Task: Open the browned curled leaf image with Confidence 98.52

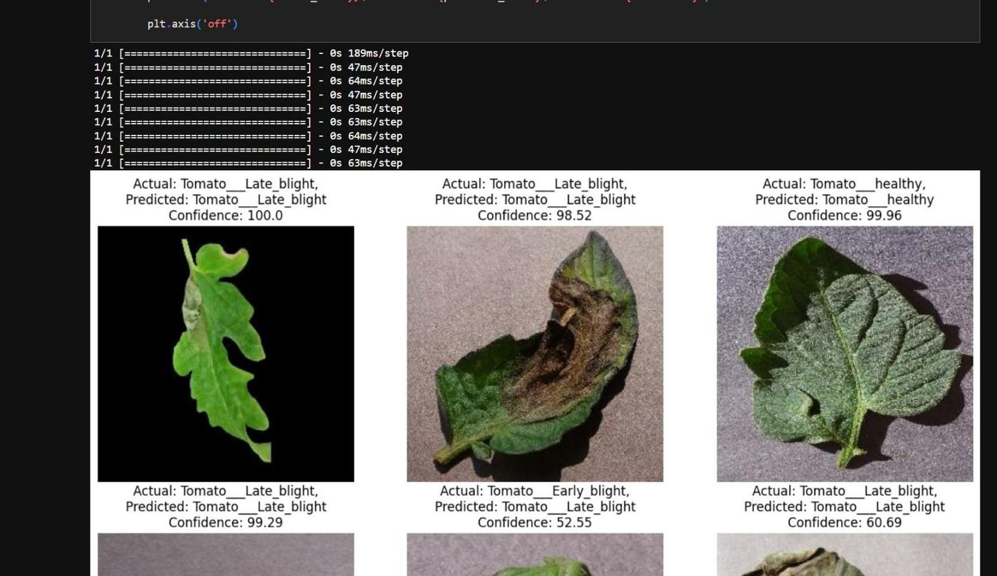Action: pos(535,353)
